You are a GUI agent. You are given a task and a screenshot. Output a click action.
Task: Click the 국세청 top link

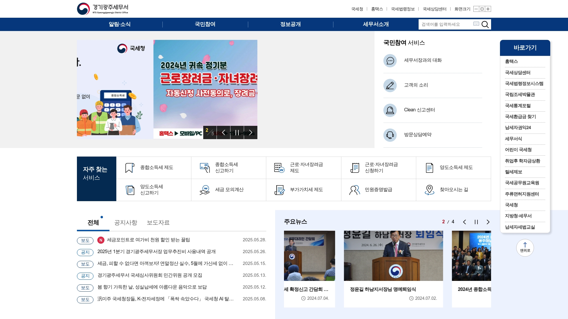357,9
